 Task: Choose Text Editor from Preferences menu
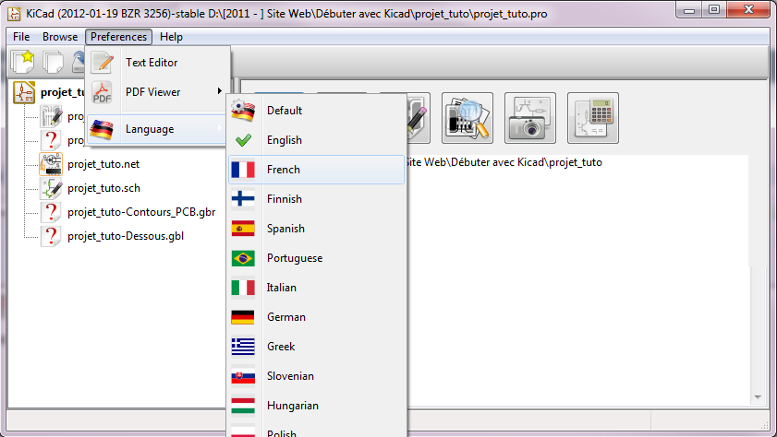(158, 63)
